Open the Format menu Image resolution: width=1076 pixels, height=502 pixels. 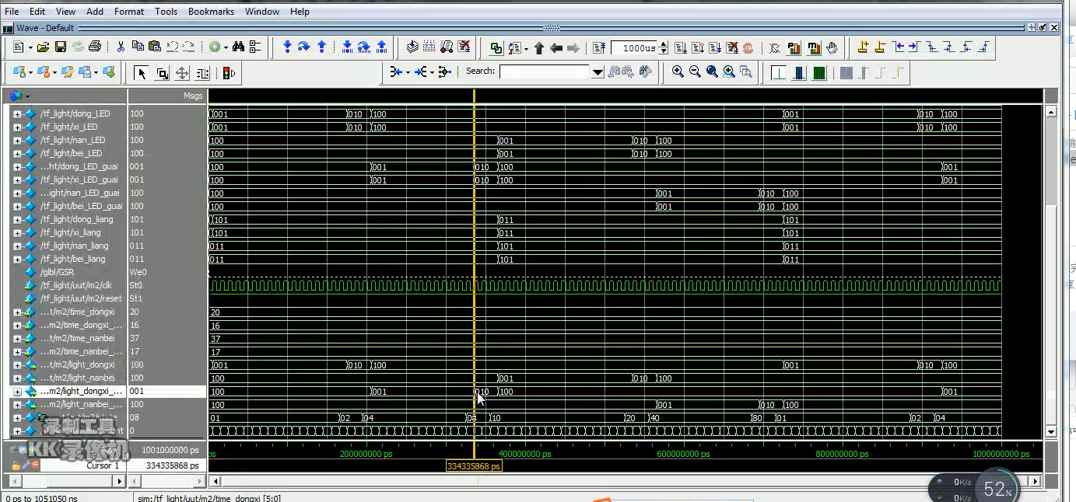[x=129, y=12]
